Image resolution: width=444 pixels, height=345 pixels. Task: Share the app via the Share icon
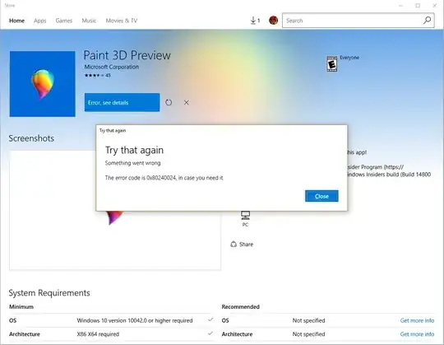coord(242,245)
